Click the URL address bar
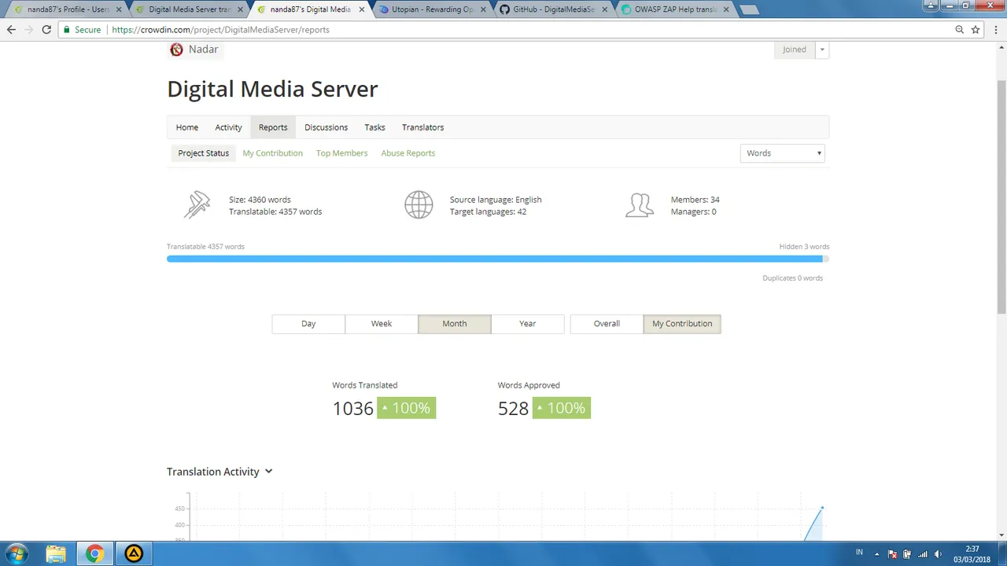This screenshot has height=566, width=1007. coord(503,30)
